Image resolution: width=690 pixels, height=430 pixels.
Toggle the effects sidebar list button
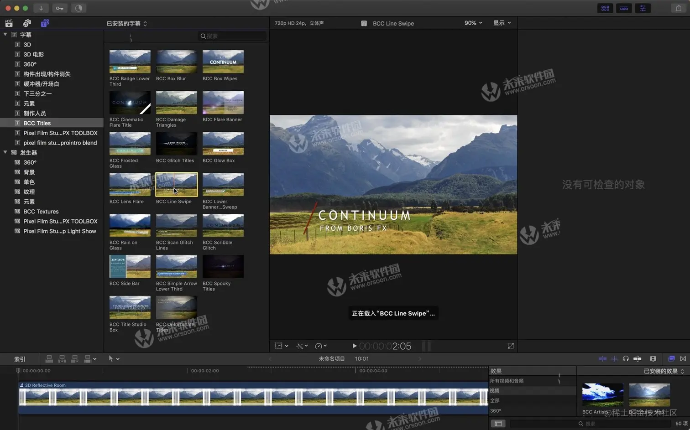tap(498, 424)
